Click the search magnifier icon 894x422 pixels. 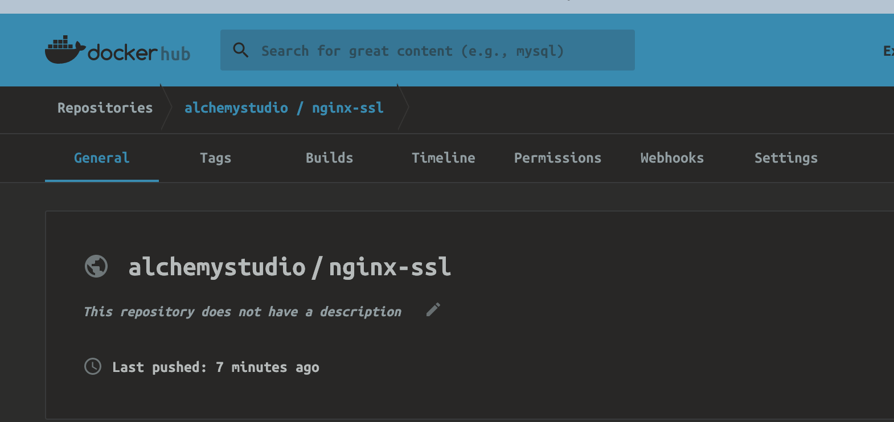coord(241,50)
